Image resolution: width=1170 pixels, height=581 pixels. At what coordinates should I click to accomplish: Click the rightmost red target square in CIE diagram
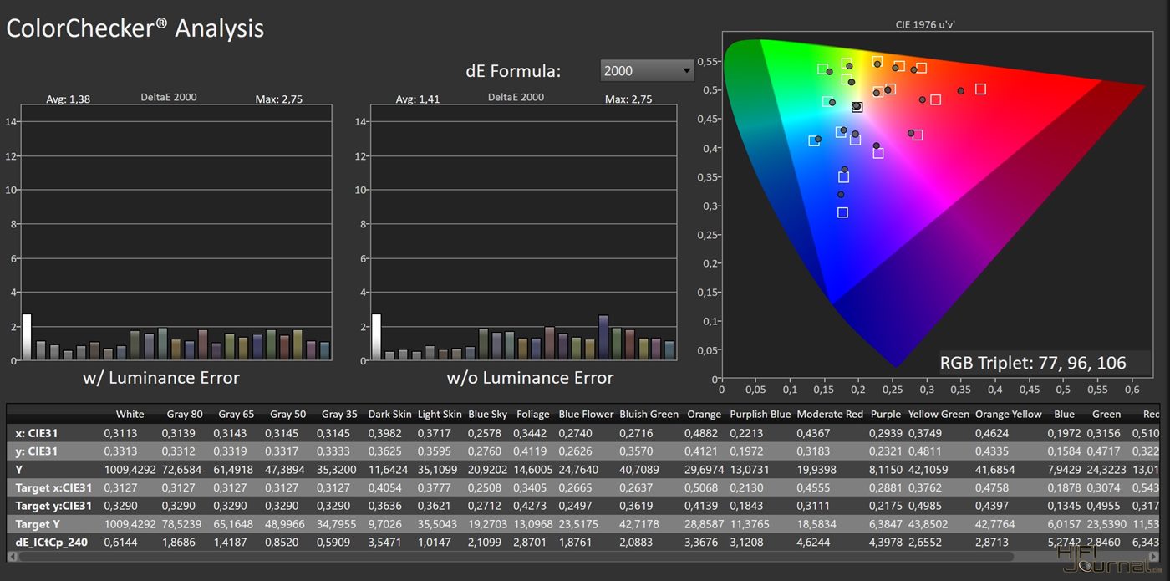click(980, 89)
